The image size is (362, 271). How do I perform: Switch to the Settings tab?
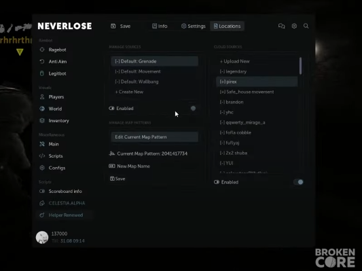pyautogui.click(x=194, y=26)
